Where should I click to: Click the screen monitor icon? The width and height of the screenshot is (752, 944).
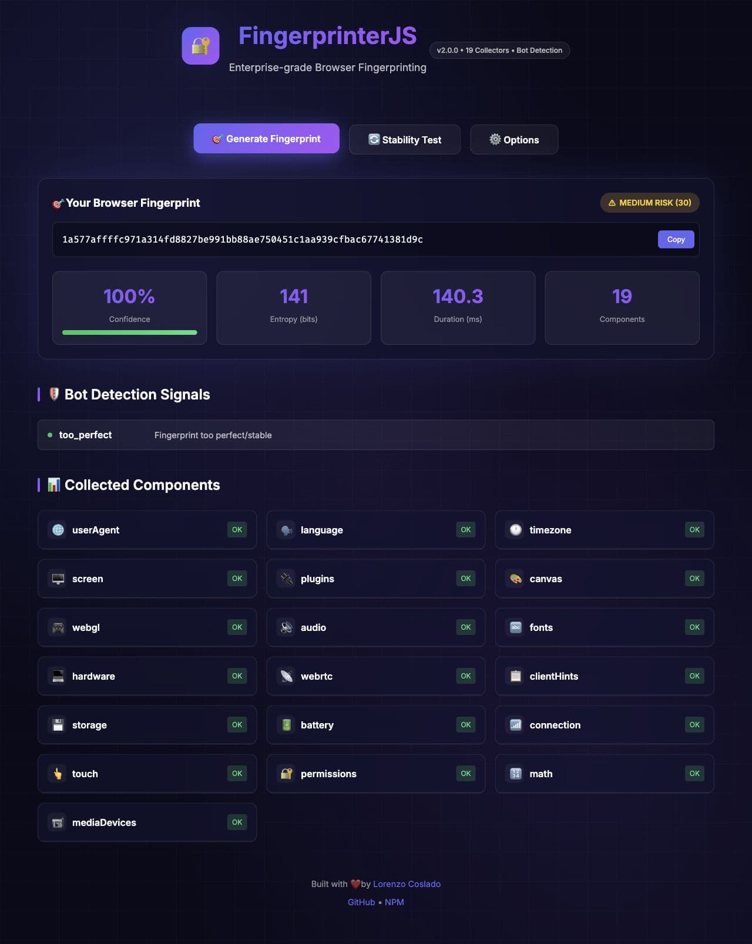[58, 579]
